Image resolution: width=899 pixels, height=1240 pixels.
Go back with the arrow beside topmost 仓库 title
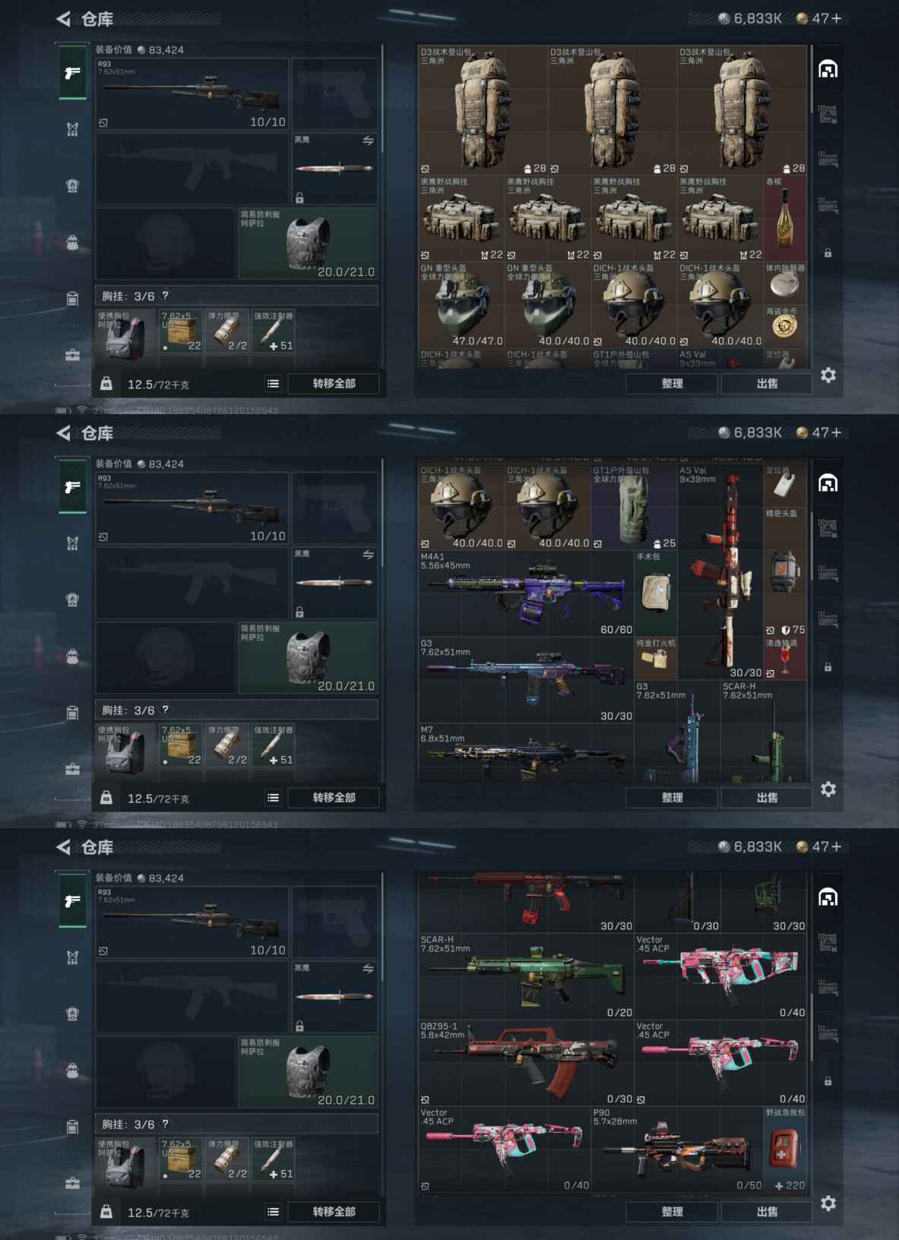[64, 19]
